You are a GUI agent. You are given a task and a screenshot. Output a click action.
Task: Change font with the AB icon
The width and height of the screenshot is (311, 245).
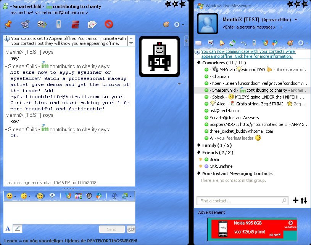click(x=114, y=196)
